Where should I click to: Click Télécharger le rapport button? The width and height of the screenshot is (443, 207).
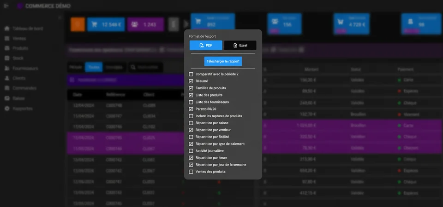click(x=223, y=61)
